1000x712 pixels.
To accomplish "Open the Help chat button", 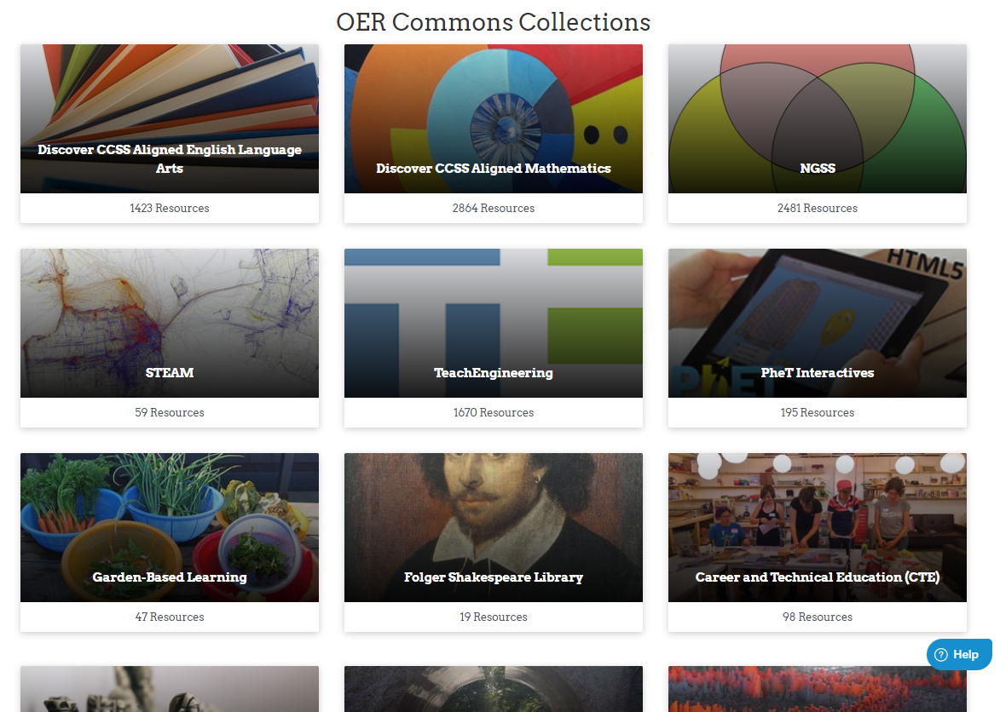I will pos(959,655).
